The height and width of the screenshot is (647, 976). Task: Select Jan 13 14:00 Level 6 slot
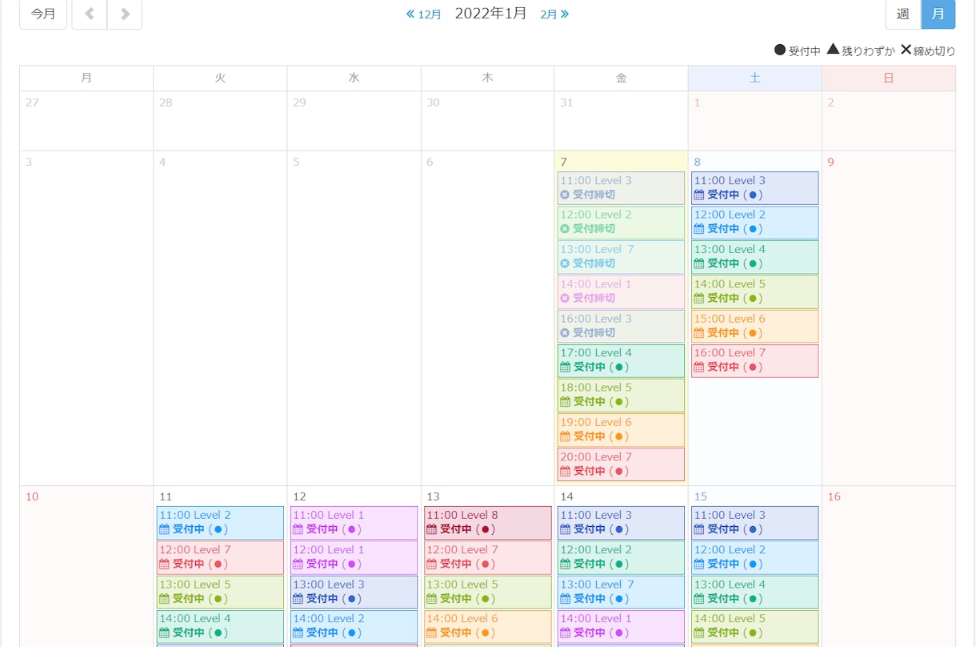point(488,626)
